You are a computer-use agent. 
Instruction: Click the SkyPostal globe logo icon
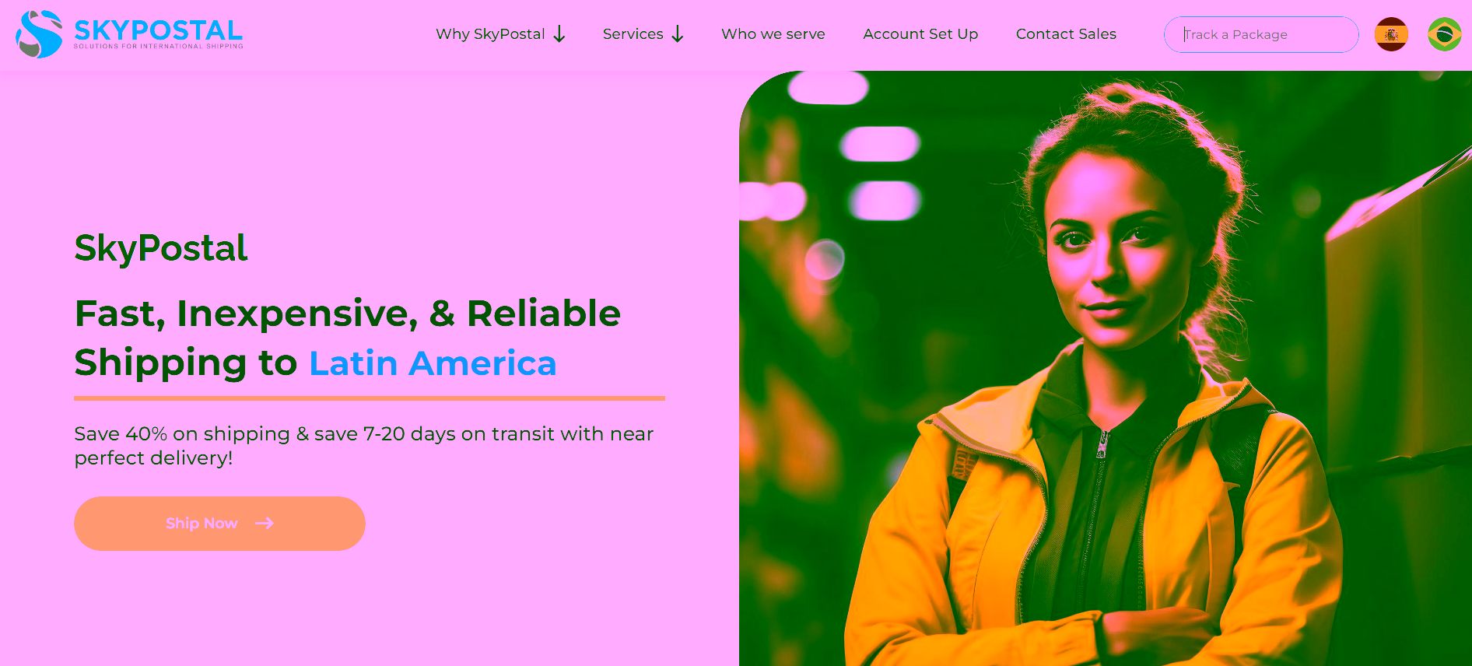pyautogui.click(x=39, y=34)
